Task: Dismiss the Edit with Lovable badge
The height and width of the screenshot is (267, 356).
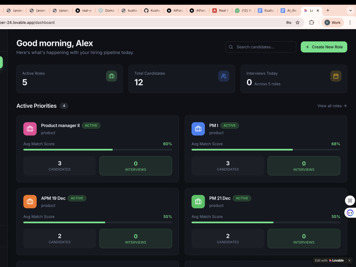Action: (350, 261)
